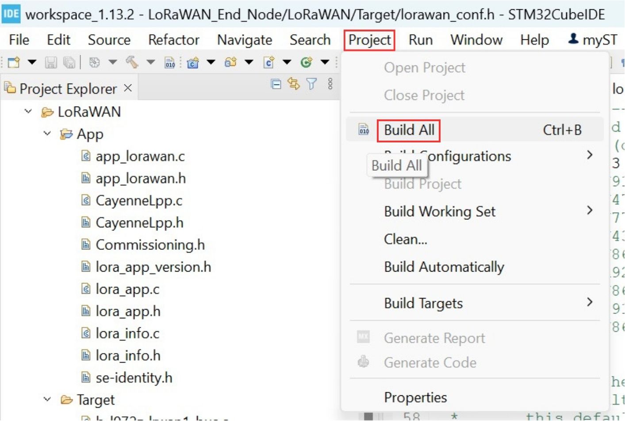Open the Project Explorer filter icon
Screen dimensions: 625x421
[x=312, y=84]
